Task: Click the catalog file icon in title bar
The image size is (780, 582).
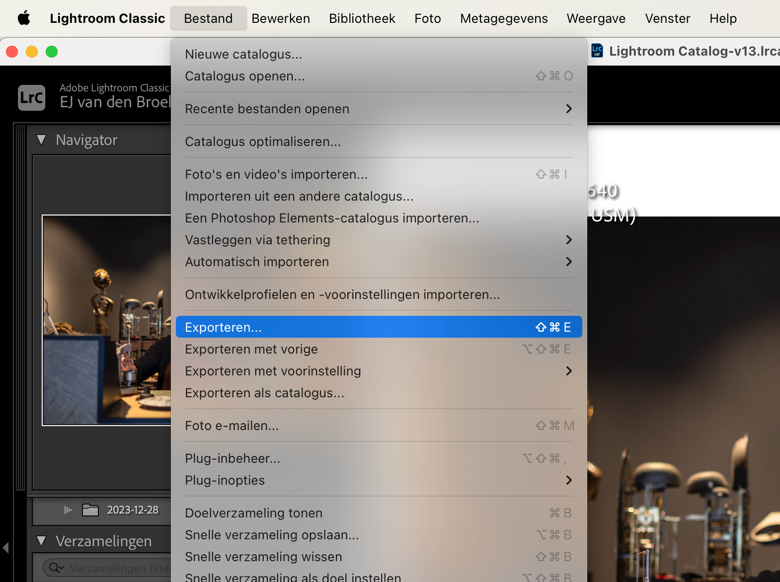Action: [x=597, y=51]
